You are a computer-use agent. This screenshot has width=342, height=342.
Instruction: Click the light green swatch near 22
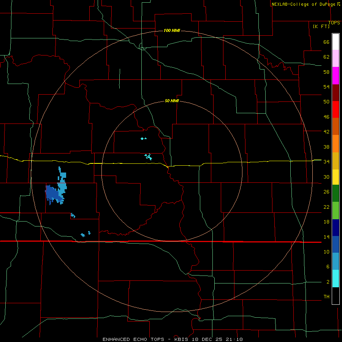336,211
